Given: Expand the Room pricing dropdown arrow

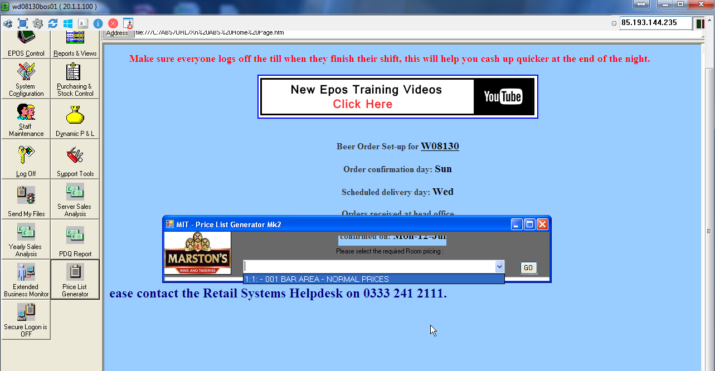Looking at the screenshot, I should [x=499, y=267].
